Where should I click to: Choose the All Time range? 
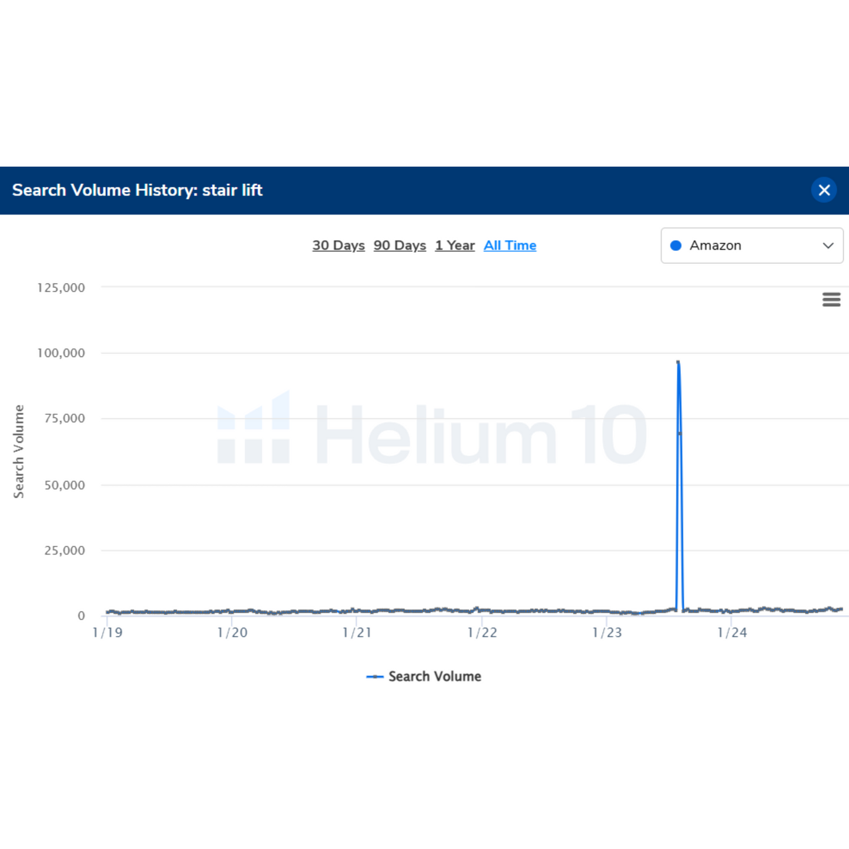click(510, 246)
